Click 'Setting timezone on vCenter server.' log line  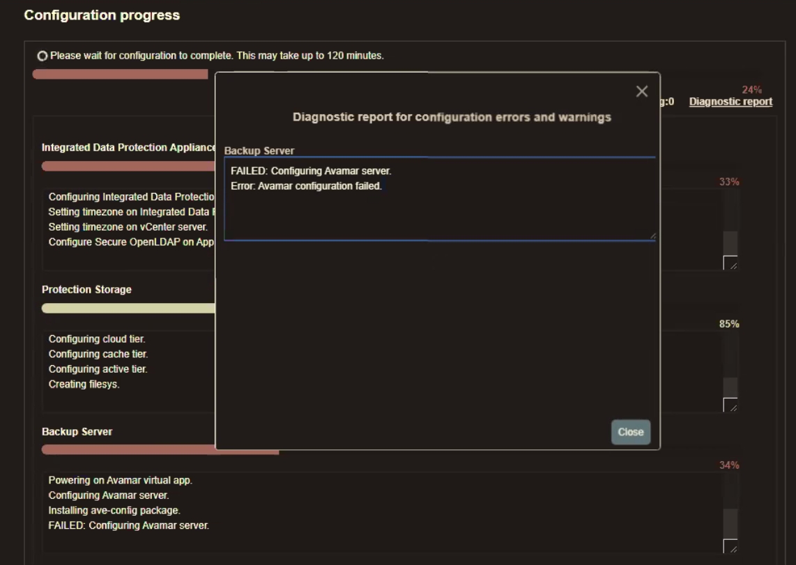point(128,226)
